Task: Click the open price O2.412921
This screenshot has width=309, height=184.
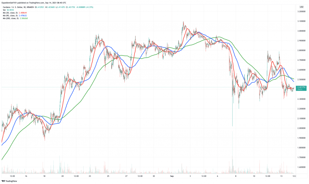Action: (40, 7)
